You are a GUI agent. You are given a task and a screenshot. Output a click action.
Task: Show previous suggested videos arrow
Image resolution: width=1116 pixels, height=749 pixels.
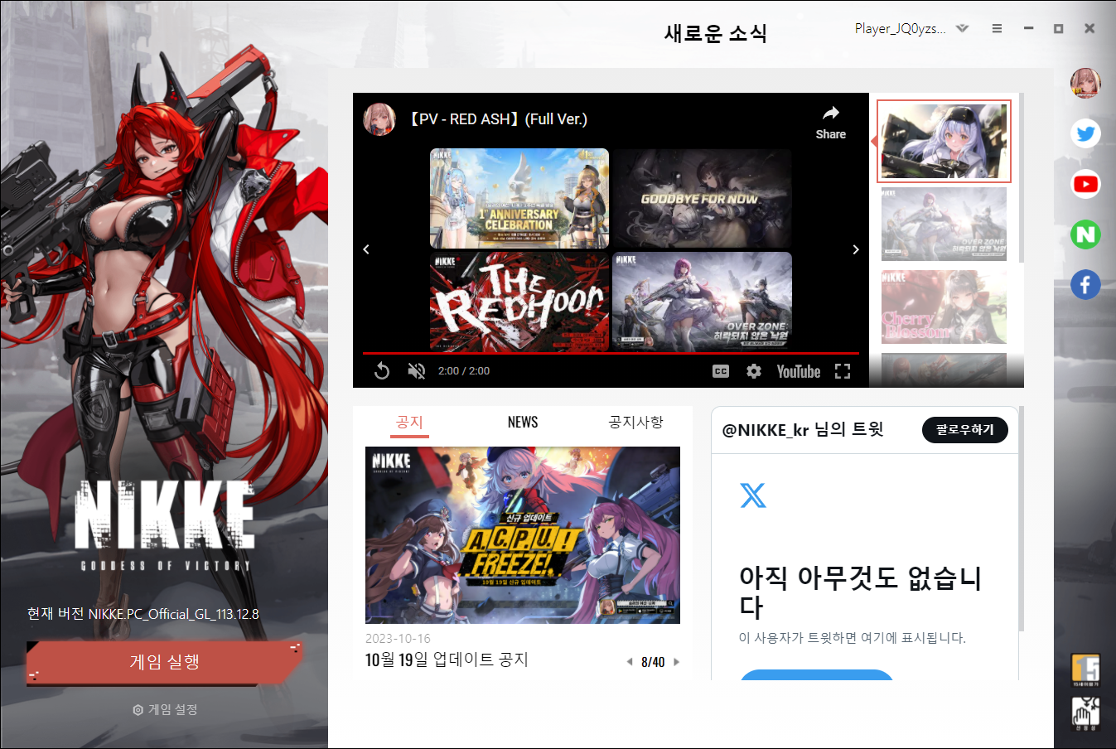(x=366, y=249)
